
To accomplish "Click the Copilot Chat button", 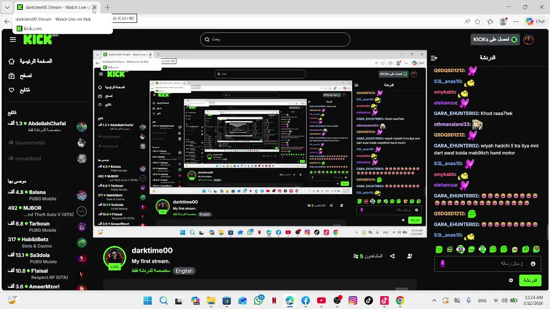I will 535,21.
